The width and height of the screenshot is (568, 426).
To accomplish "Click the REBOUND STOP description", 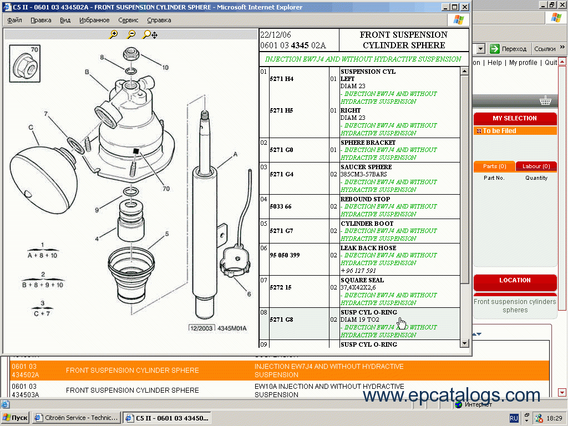I will click(x=365, y=199).
